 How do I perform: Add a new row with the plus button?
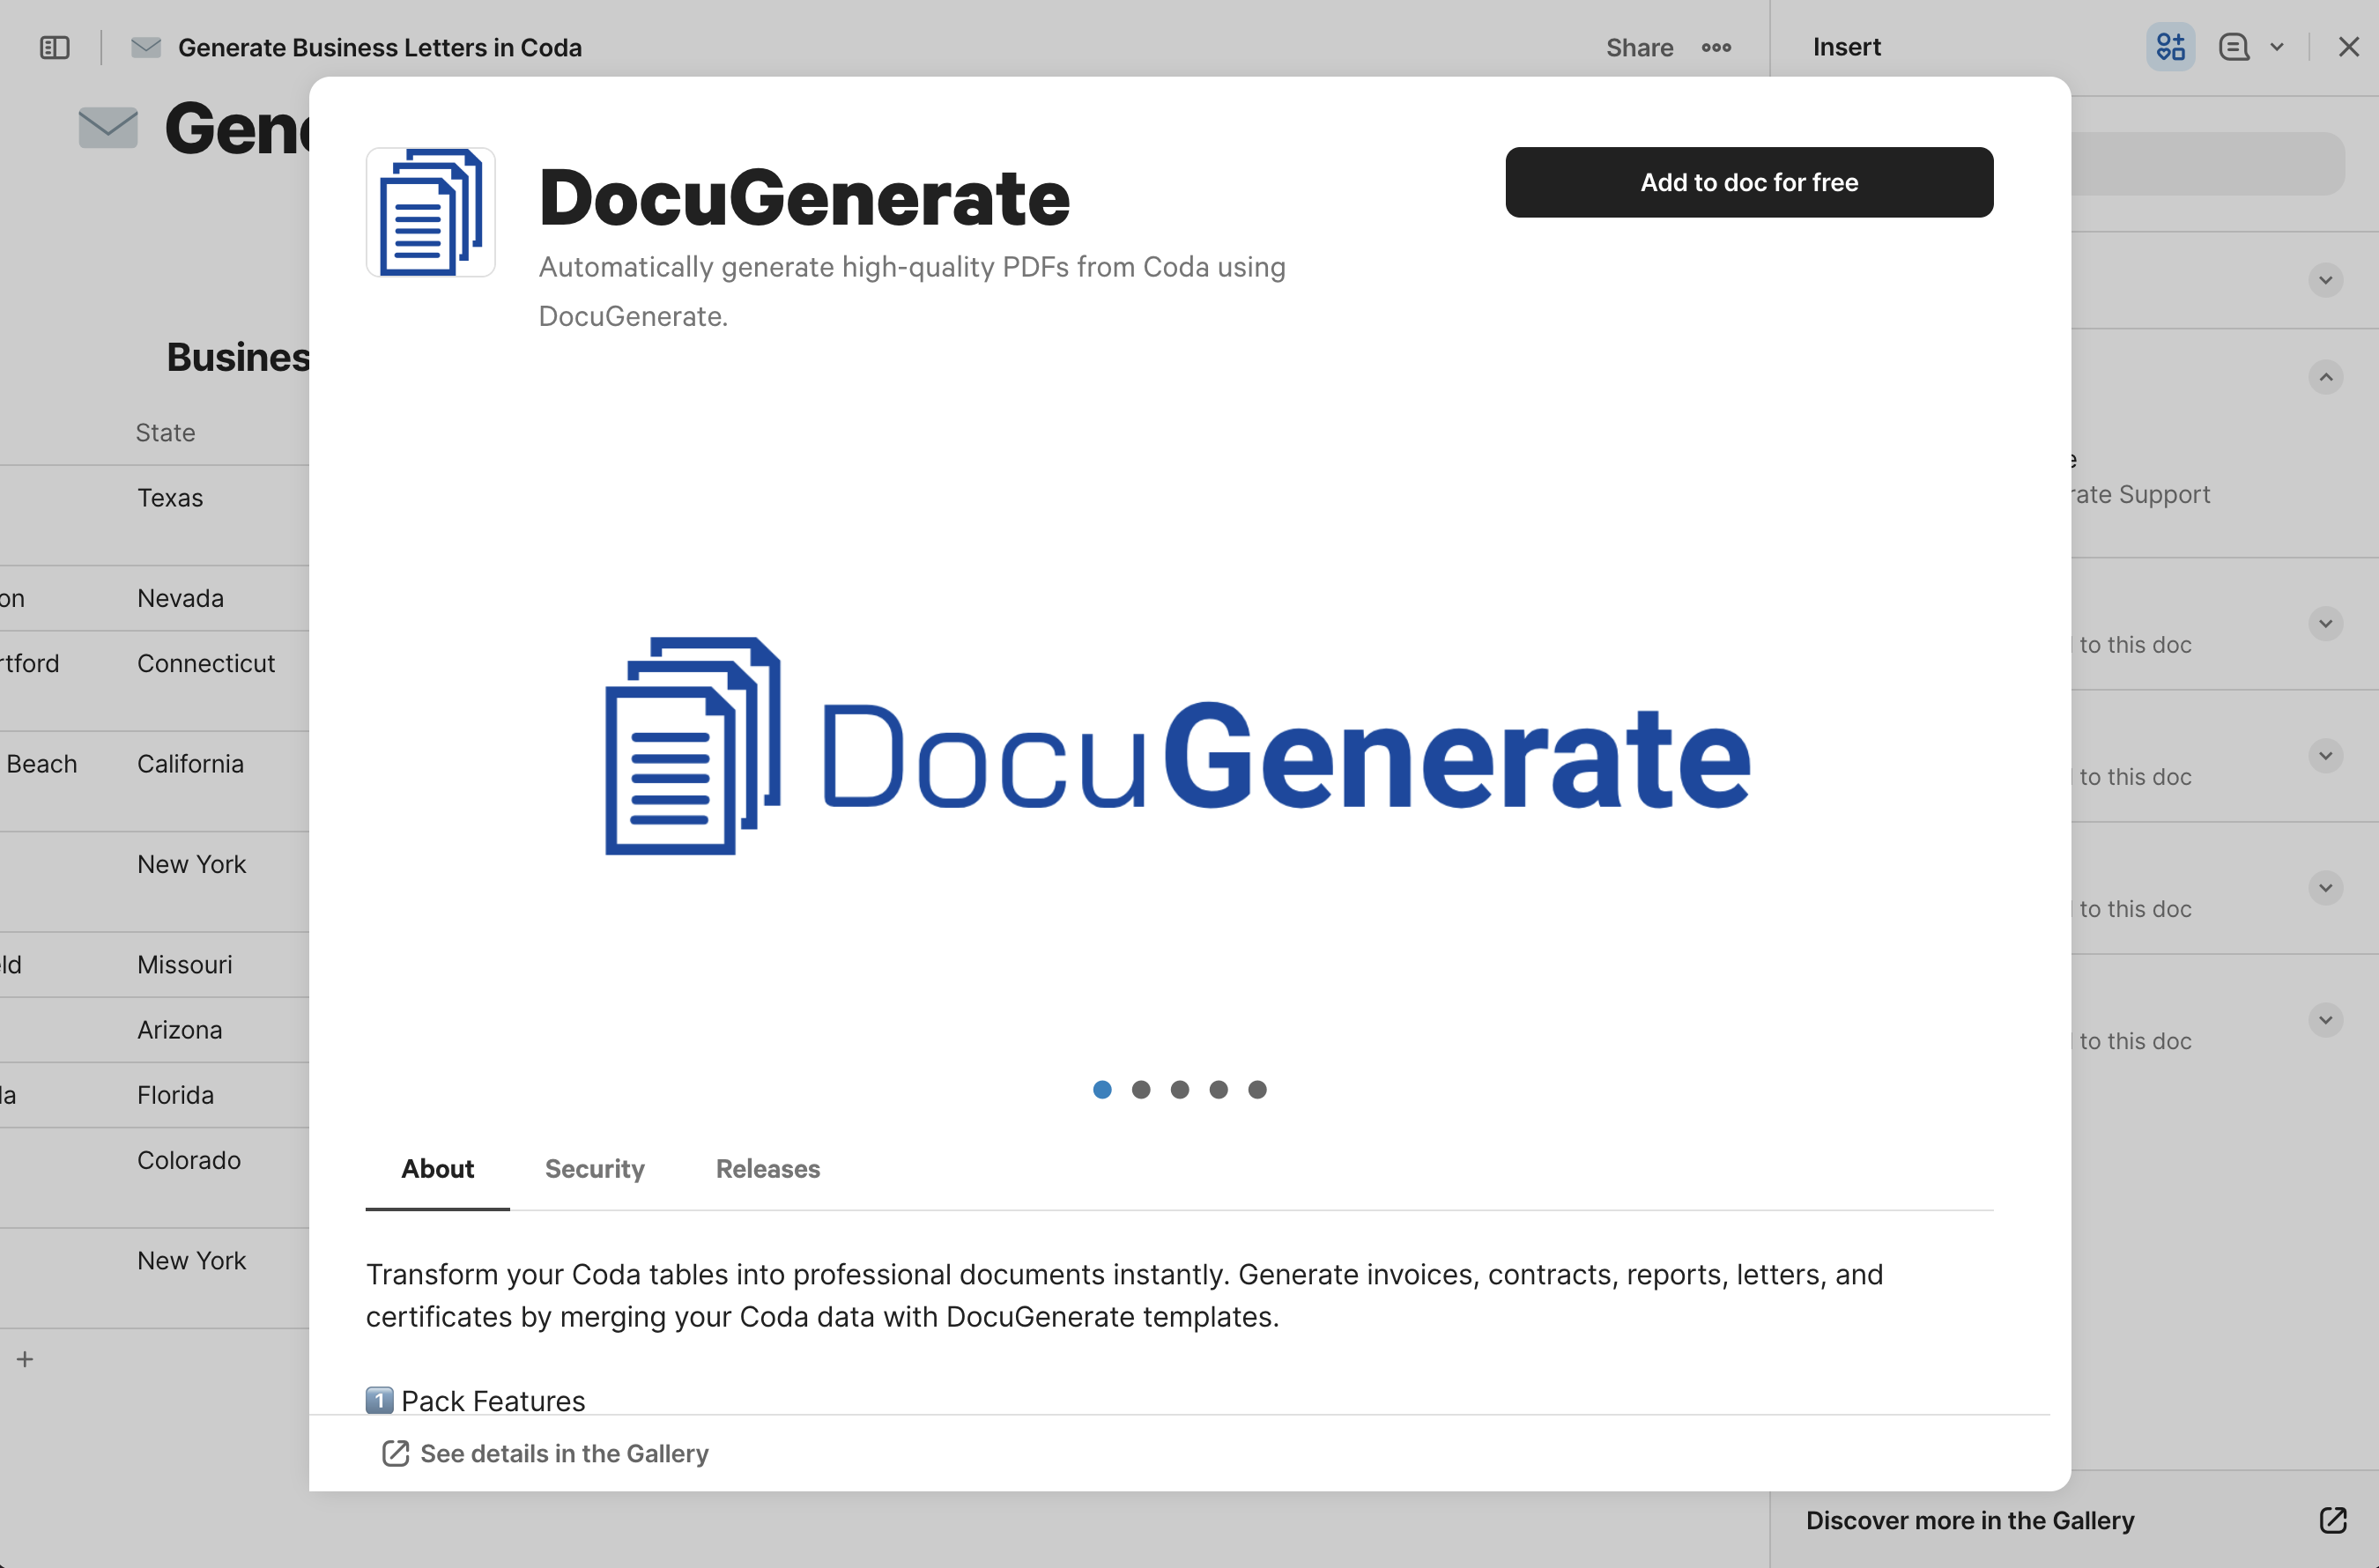click(25, 1358)
